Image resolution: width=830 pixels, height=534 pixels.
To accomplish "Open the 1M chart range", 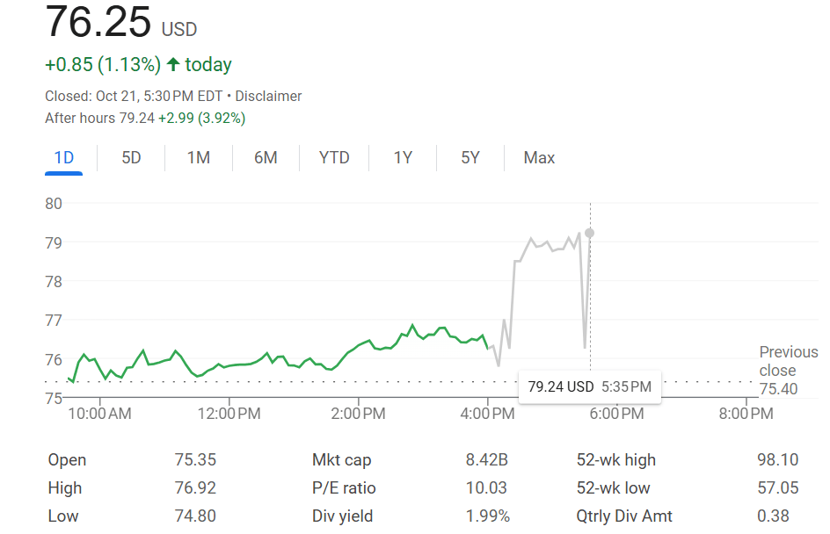I will (199, 158).
